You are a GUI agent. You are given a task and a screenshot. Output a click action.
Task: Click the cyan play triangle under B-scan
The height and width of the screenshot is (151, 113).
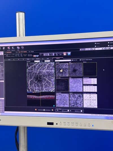pos(54,106)
